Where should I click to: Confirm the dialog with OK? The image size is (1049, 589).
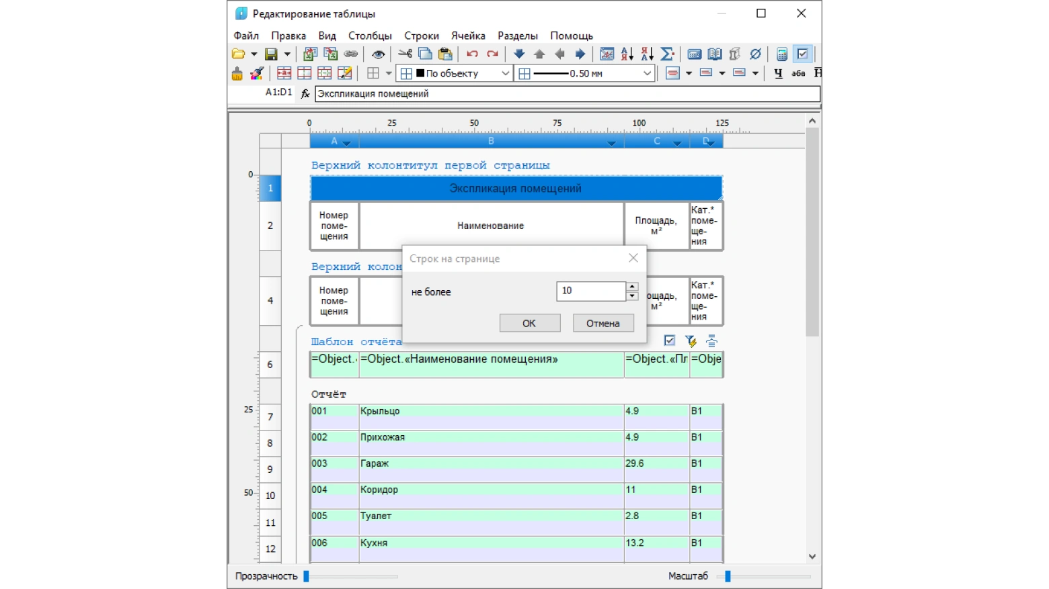coord(529,323)
